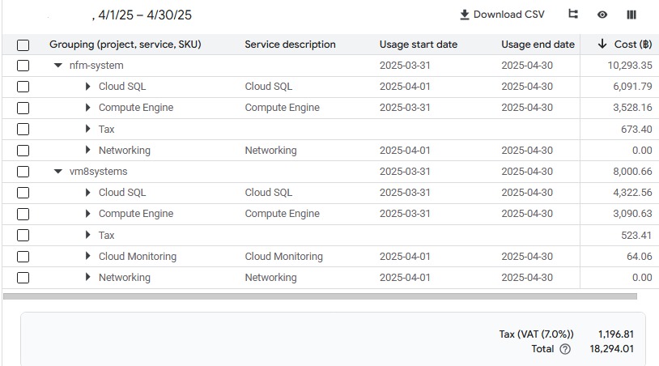Image resolution: width=659 pixels, height=366 pixels.
Task: Expand the Tax row with 673.40
Action: 87,129
